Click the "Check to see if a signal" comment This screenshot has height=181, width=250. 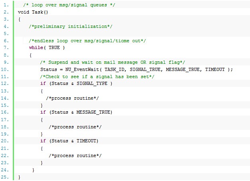97,77
